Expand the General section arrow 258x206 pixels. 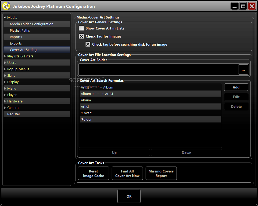pyautogui.click(x=5, y=108)
